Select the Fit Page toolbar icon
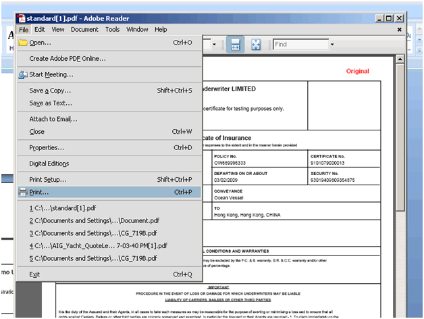 [x=256, y=45]
